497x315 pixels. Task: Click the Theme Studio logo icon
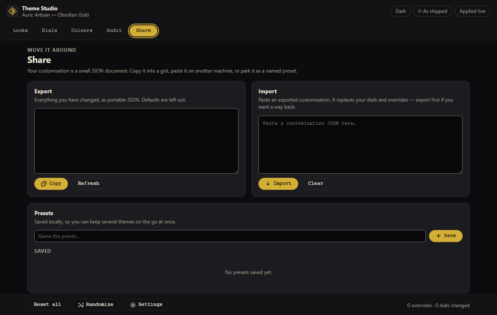click(x=12, y=11)
